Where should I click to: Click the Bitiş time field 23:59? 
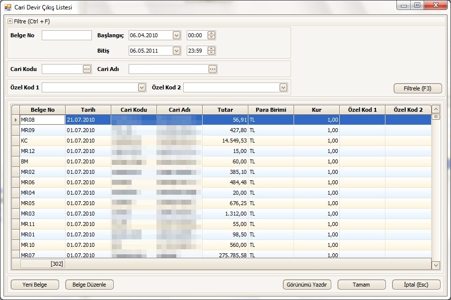[197, 51]
